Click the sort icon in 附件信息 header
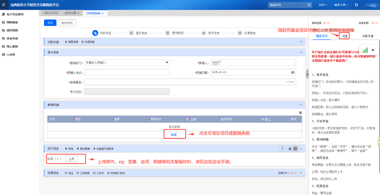The width and height of the screenshot is (380, 195). [x=282, y=148]
